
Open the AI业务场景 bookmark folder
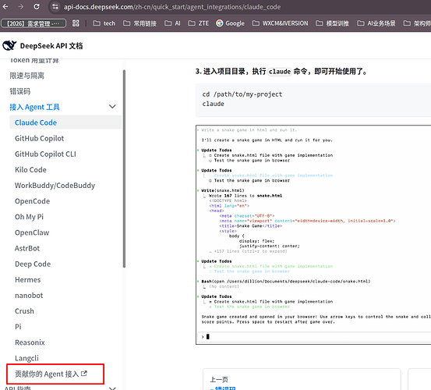pyautogui.click(x=376, y=23)
